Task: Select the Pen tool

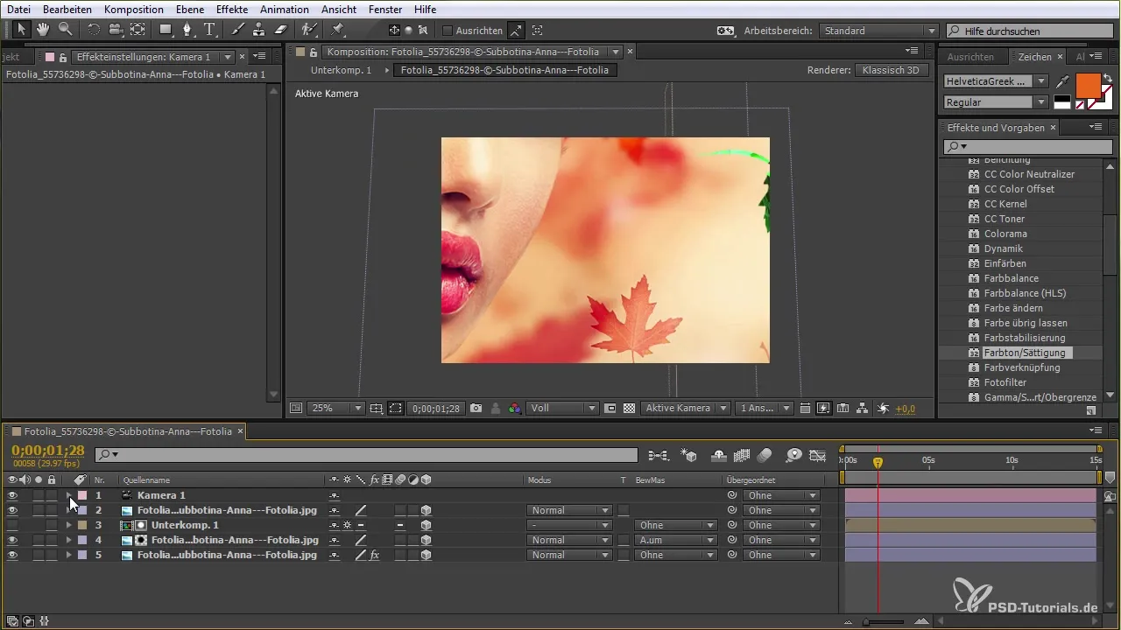Action: coord(187,30)
